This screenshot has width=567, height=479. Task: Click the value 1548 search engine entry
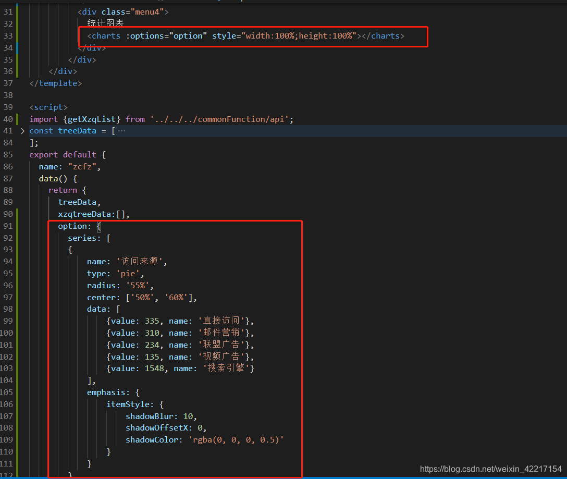152,368
